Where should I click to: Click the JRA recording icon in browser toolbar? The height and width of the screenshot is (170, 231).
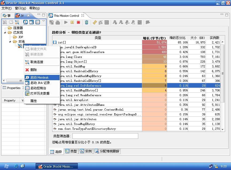tap(32, 22)
